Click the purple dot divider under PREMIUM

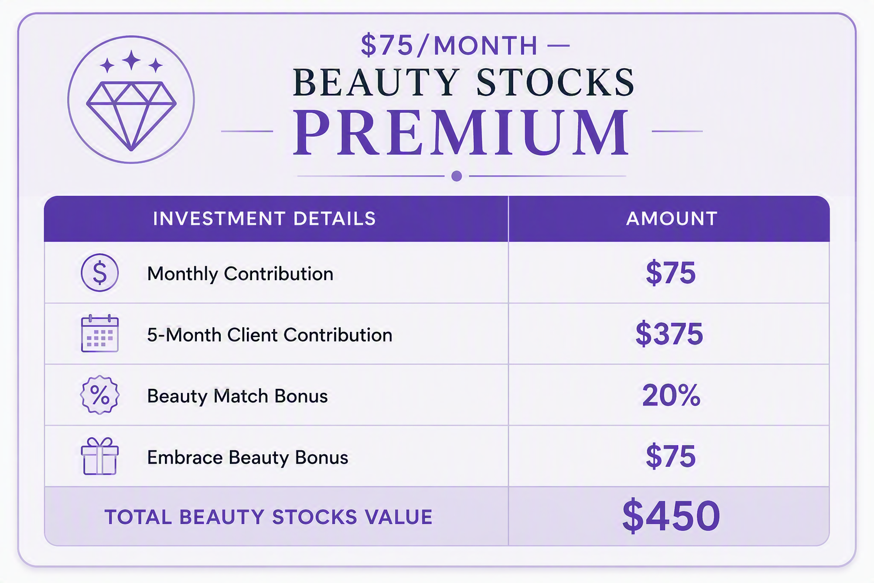tap(456, 176)
